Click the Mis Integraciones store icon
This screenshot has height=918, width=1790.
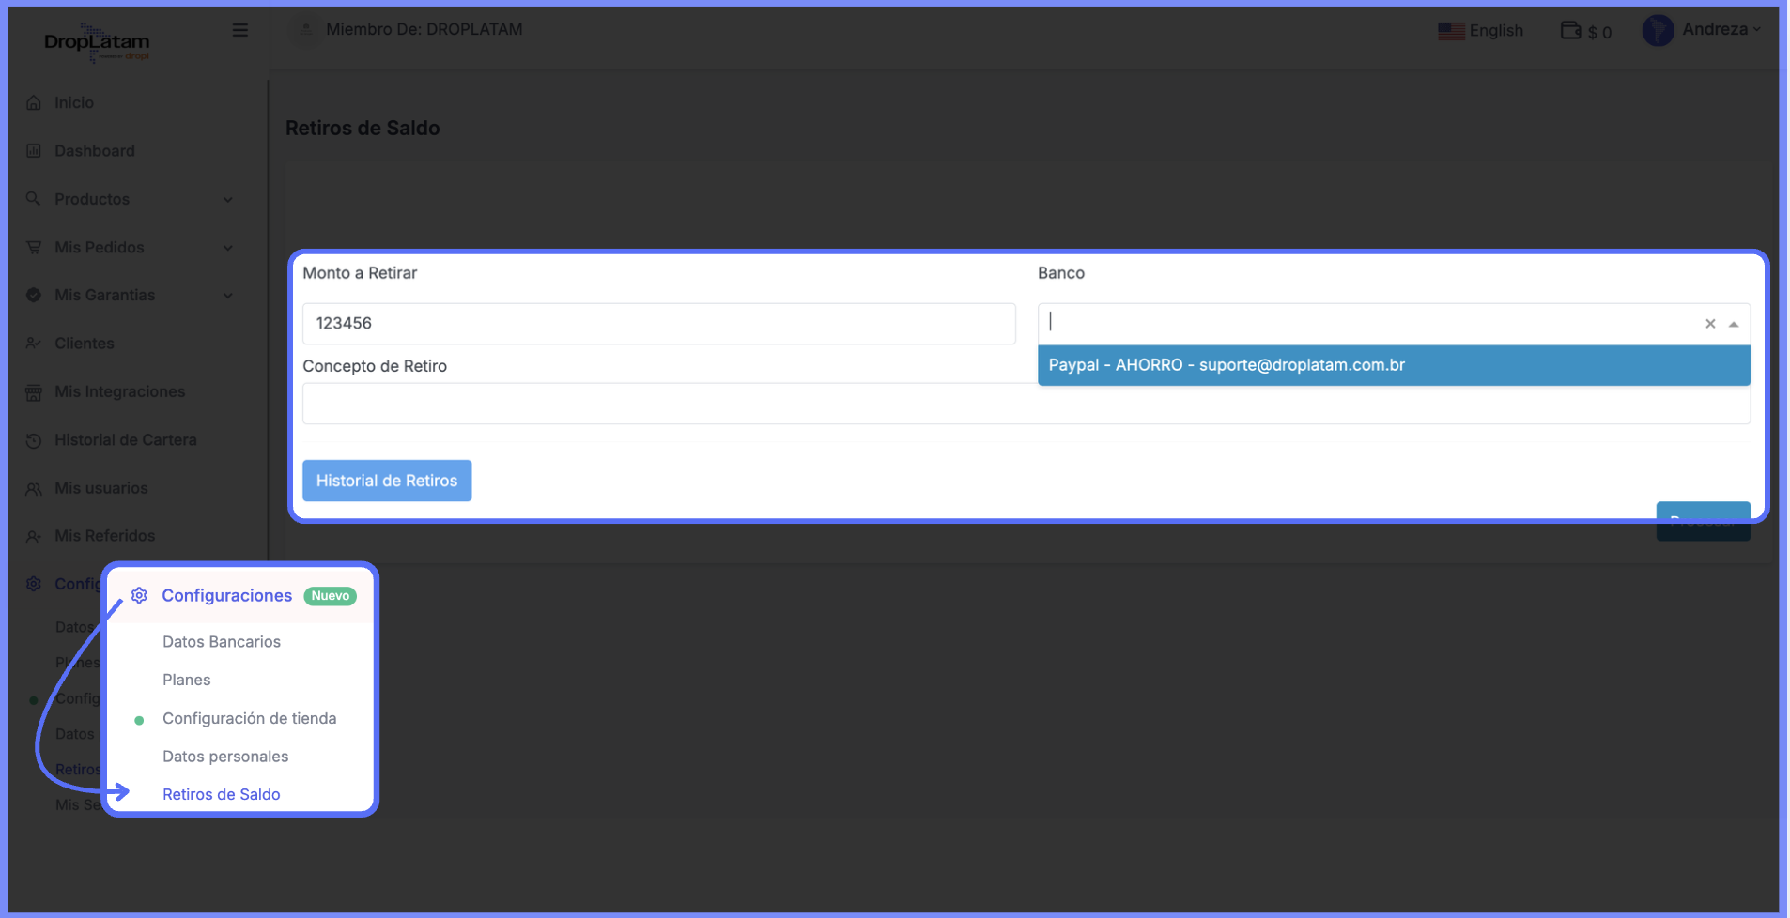click(x=34, y=392)
